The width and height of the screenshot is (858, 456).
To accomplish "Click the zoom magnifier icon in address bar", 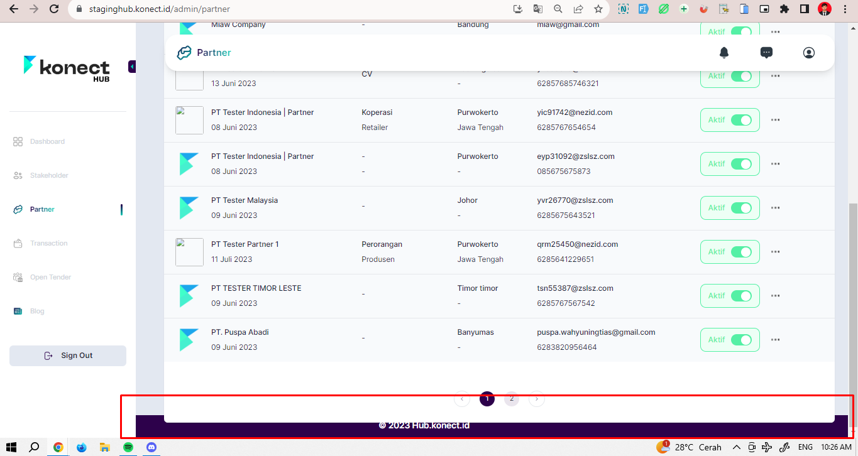I will [558, 9].
